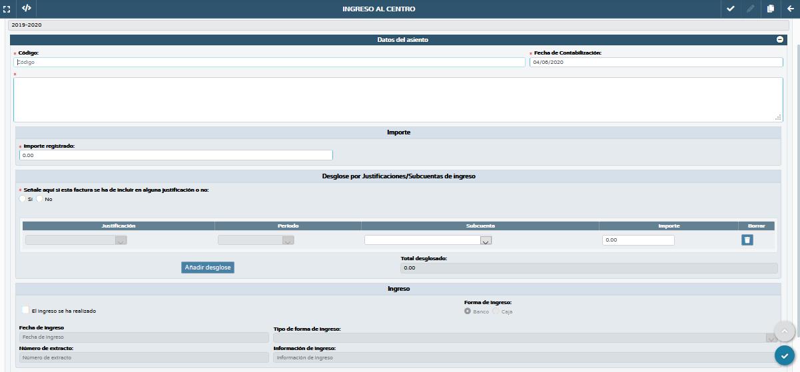Click the round scroll-to-top button
800x372 pixels.
click(785, 331)
